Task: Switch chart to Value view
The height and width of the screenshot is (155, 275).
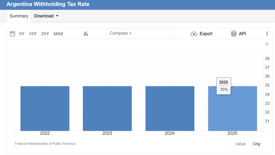Action: point(240,144)
